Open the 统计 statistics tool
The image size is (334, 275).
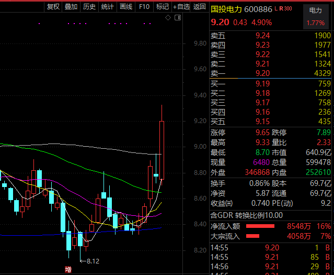pos(108,6)
